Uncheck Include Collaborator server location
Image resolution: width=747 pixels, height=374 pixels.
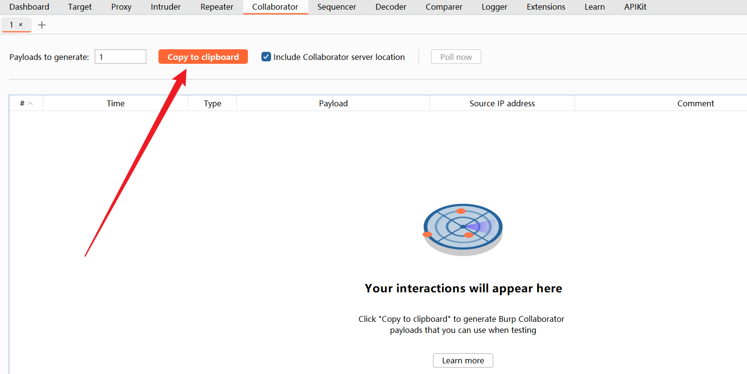(x=266, y=57)
